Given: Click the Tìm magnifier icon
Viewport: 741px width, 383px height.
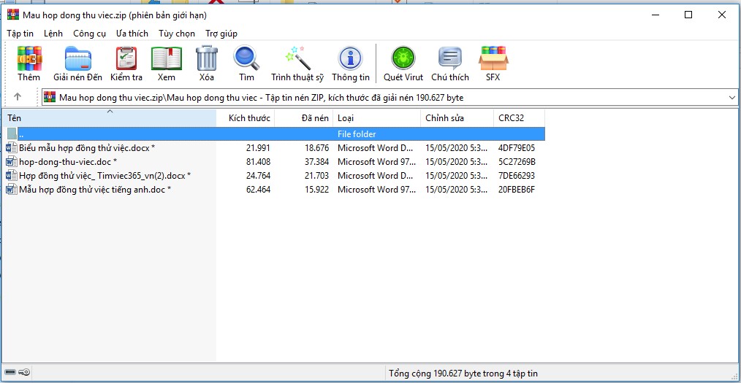Looking at the screenshot, I should click(x=246, y=58).
